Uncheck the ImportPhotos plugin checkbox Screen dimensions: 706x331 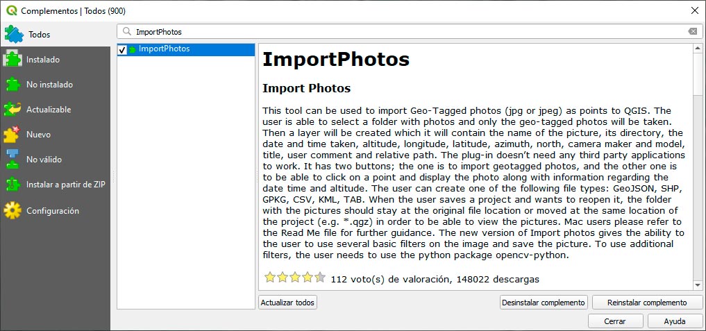coord(122,50)
